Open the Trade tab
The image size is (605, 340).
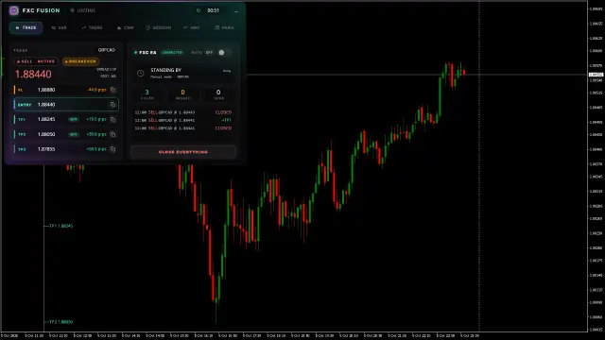point(26,27)
